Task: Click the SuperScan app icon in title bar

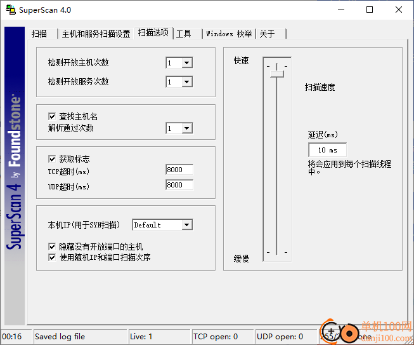Action: [11, 10]
